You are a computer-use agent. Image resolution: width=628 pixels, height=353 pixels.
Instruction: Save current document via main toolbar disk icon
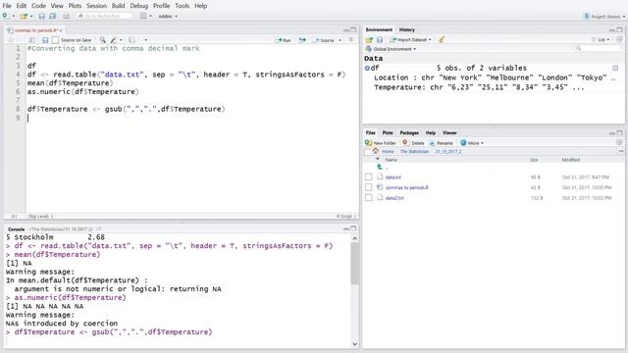pyautogui.click(x=41, y=16)
